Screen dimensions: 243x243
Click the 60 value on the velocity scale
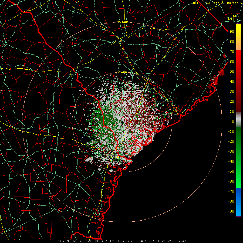pyautogui.click(x=232, y=61)
